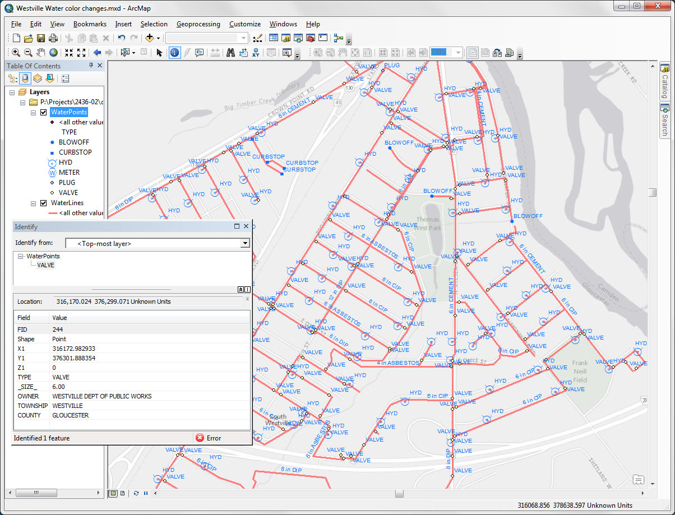Open the Bookmarks menu

[90, 24]
